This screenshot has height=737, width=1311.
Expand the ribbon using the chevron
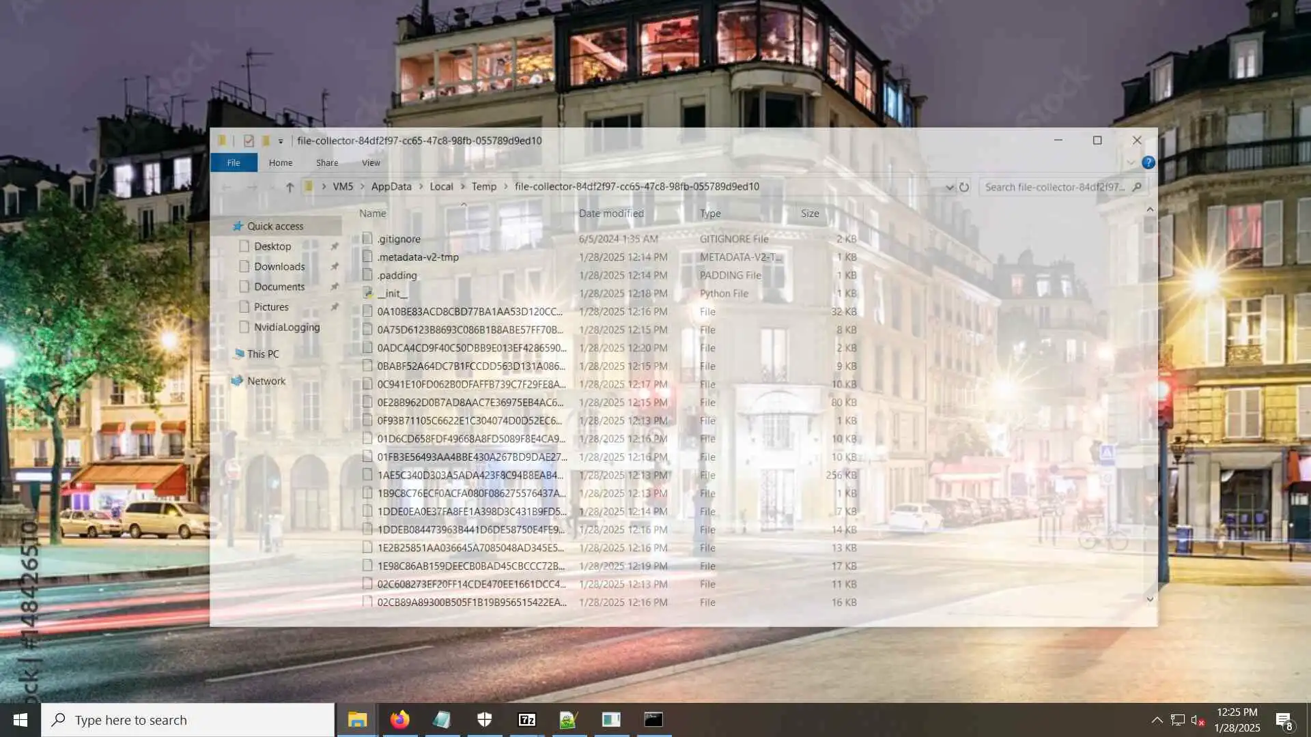[x=1131, y=162]
